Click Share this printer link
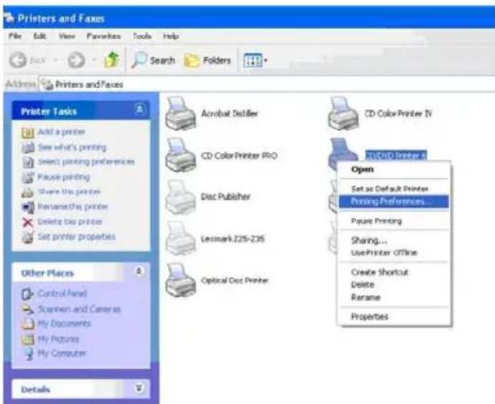The width and height of the screenshot is (495, 404). [69, 192]
